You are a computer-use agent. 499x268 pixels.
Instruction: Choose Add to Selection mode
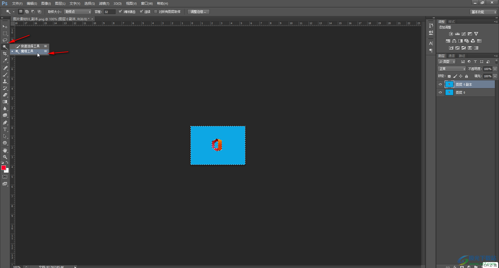point(27,12)
